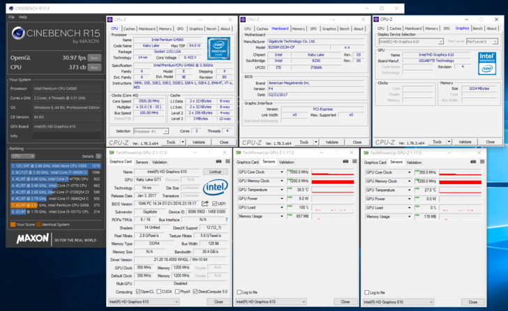Click the Cinebench R15 sphere logo
The width and height of the screenshot is (508, 311).
pos(18,33)
